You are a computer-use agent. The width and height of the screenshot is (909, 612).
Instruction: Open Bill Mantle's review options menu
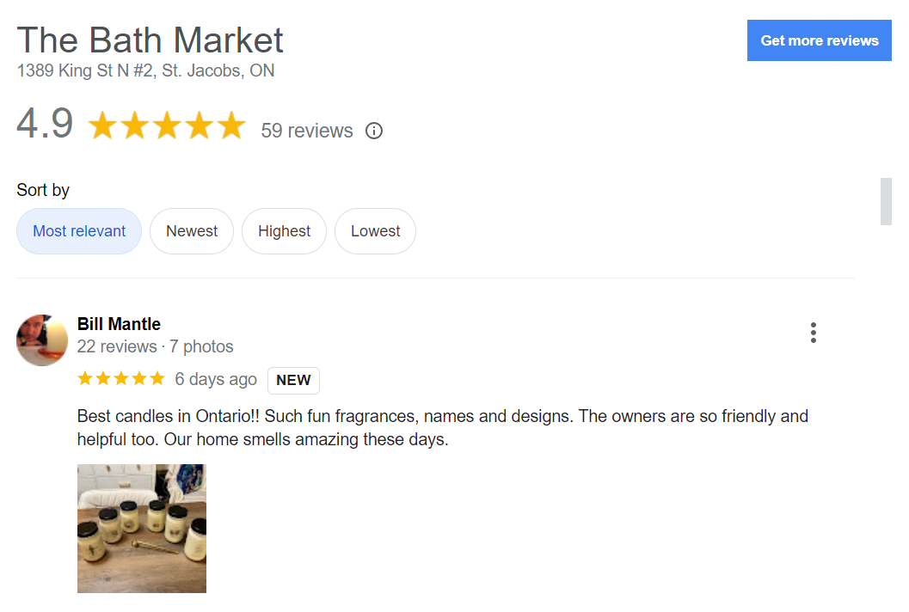tap(813, 333)
